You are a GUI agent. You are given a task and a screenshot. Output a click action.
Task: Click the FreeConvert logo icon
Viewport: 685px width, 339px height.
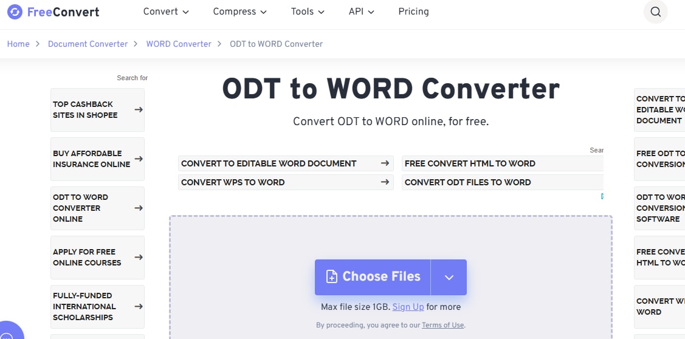pyautogui.click(x=15, y=12)
